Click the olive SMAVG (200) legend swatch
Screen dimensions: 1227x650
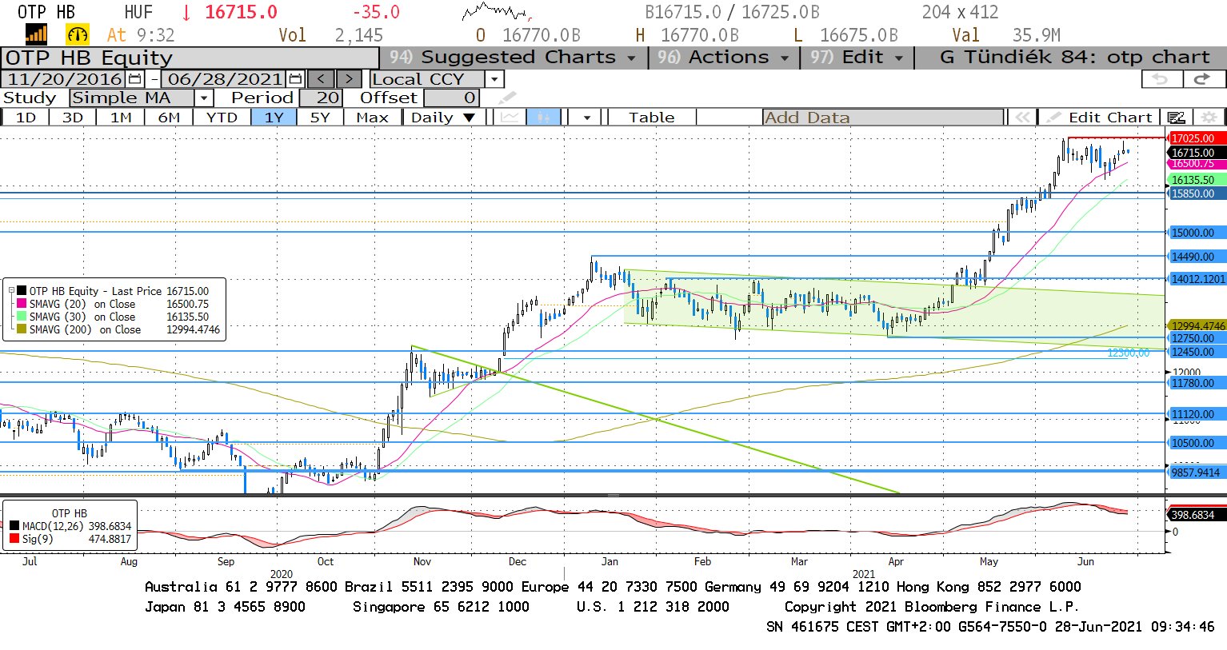[22, 329]
